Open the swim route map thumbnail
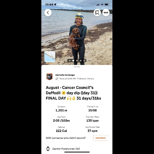Viewport: 154px width, 154px height. tap(50, 56)
